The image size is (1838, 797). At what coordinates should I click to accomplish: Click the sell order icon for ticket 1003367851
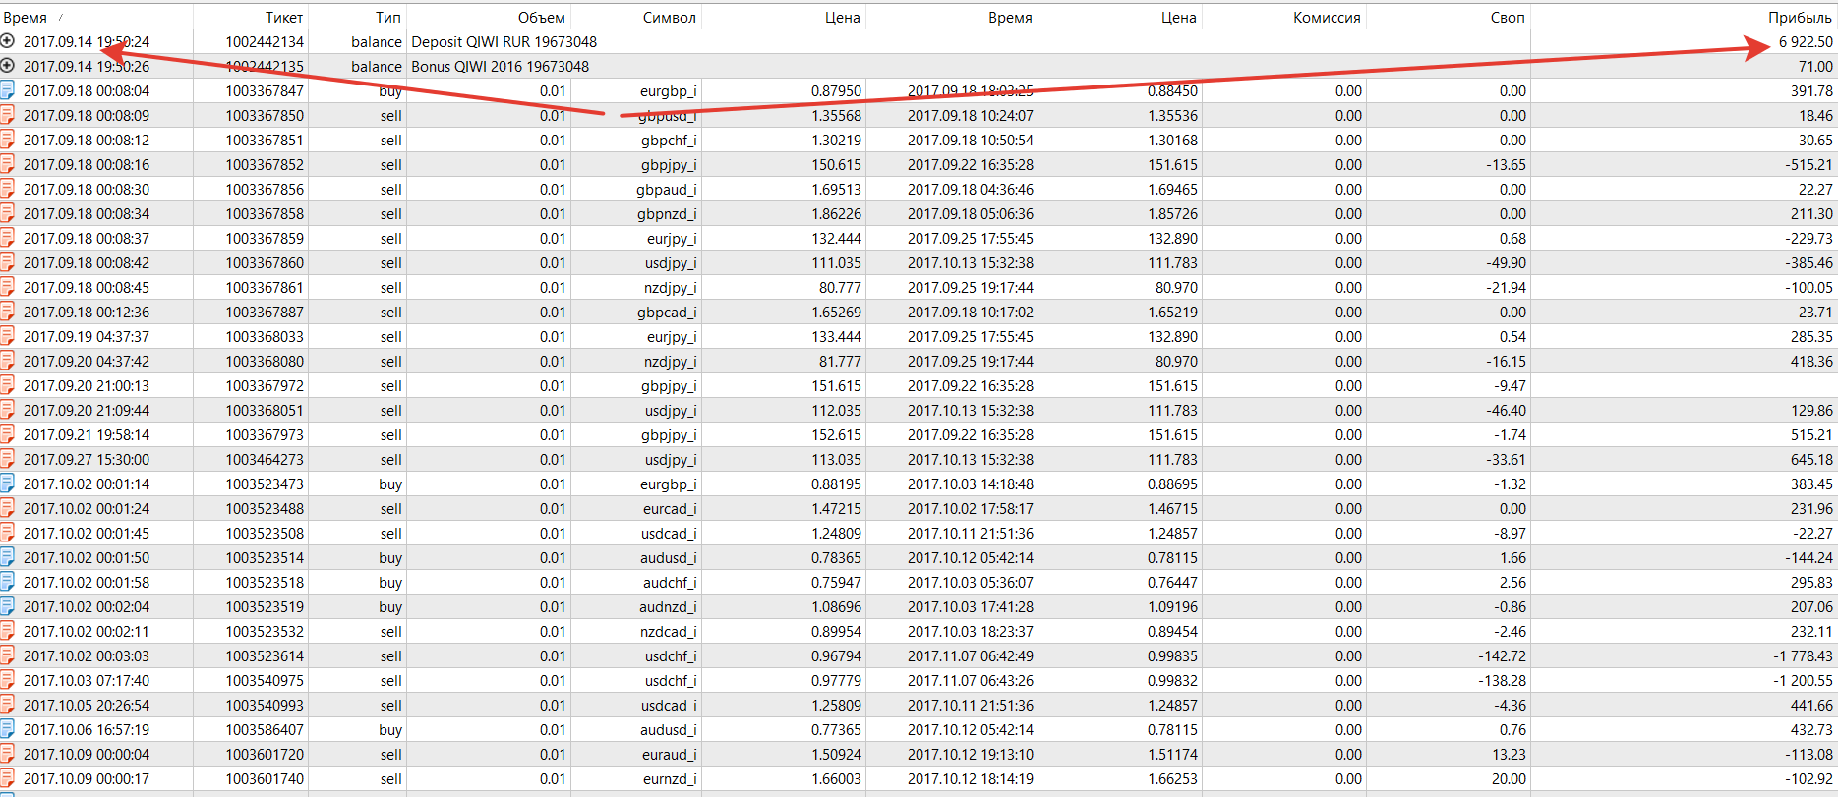[x=7, y=140]
